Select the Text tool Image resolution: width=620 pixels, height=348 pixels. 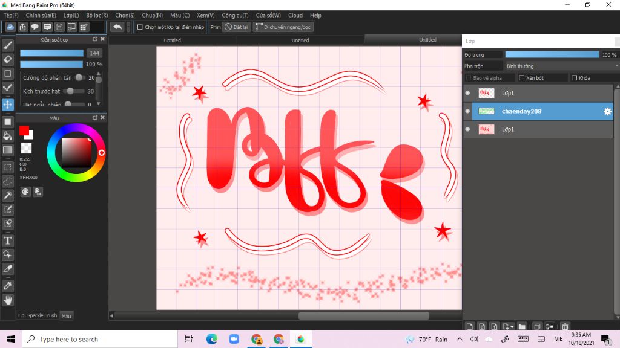coord(7,240)
